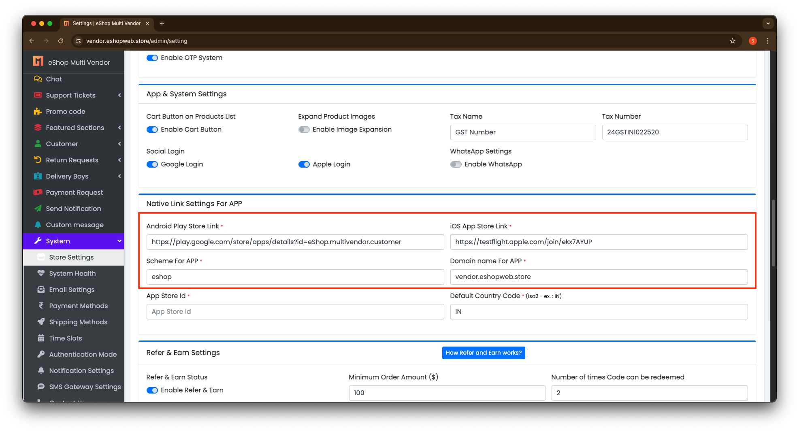
Task: Click the Promo code puzzle icon
Action: coord(38,111)
